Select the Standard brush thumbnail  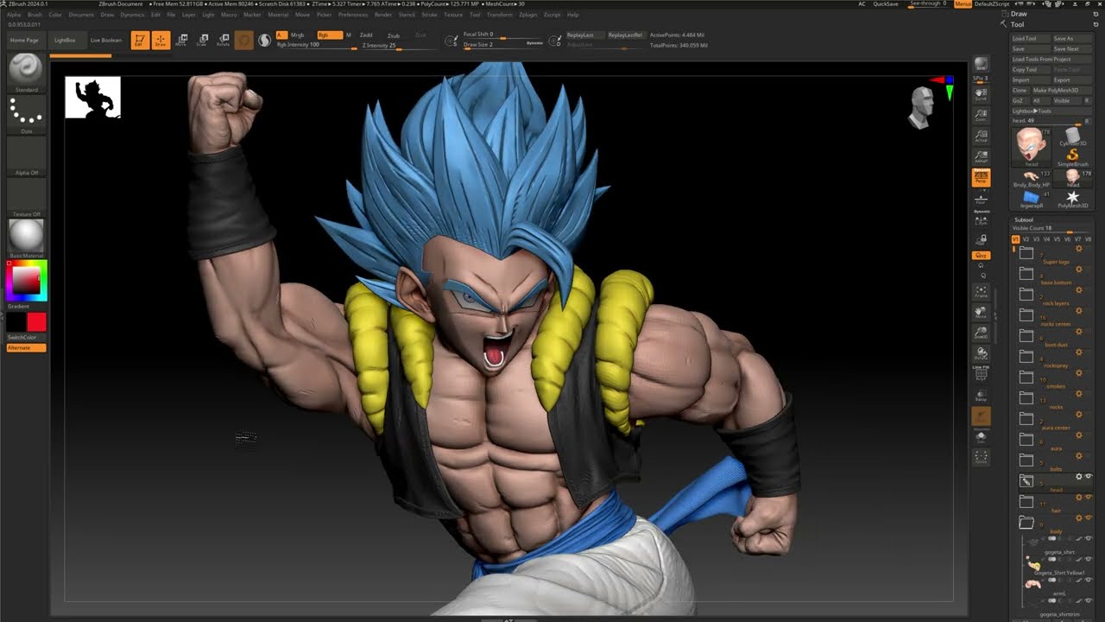click(26, 71)
